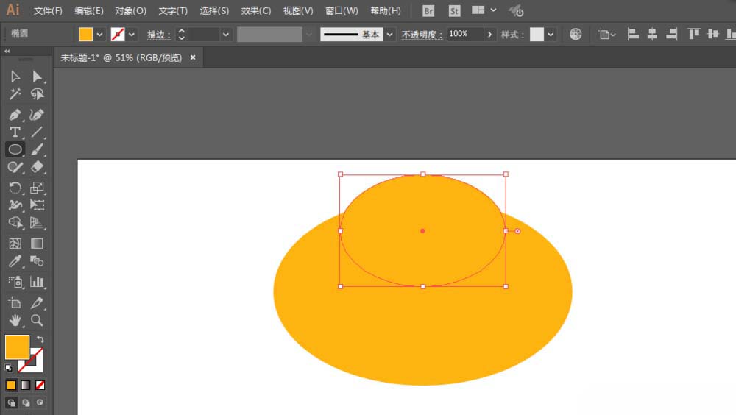Click the opacity 100% field
Screen dimensions: 736x415
pyautogui.click(x=464, y=35)
